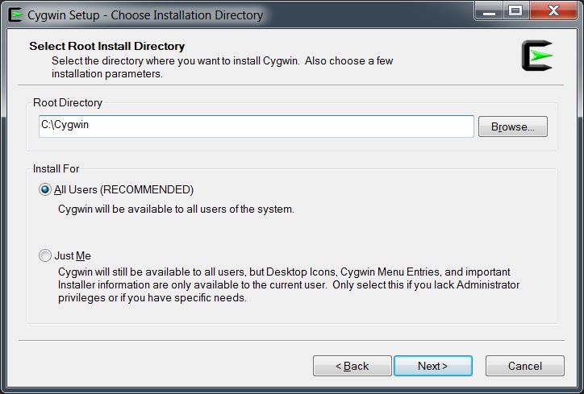Minimize the Cygwin Setup window
Screen dimensions: 584x394
[x=489, y=10]
